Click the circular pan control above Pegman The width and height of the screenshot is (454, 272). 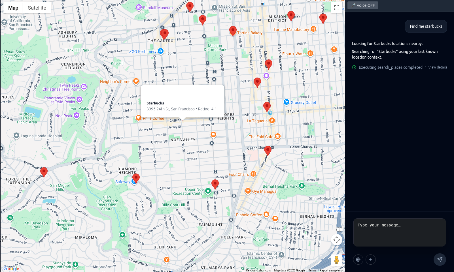[x=336, y=239]
